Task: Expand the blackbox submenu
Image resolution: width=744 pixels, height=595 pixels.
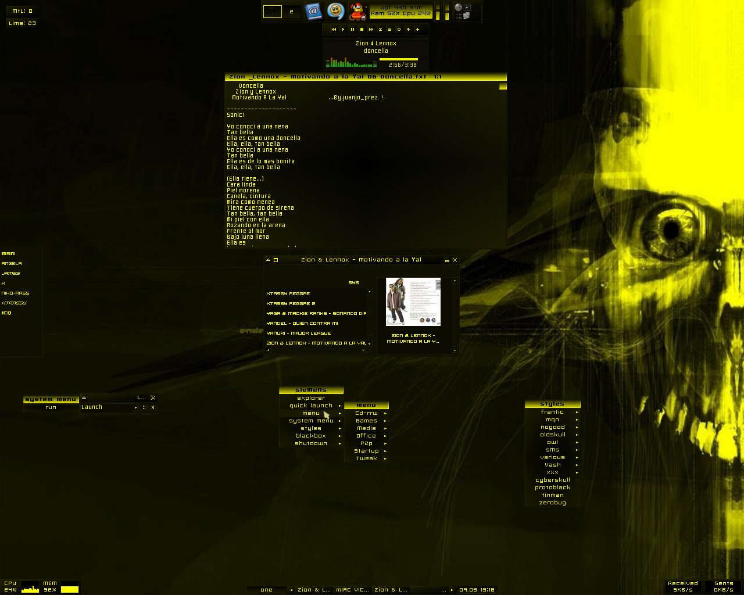Action: 311,436
